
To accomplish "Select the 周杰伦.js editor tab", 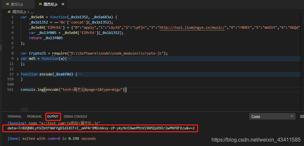I will click(x=51, y=4).
